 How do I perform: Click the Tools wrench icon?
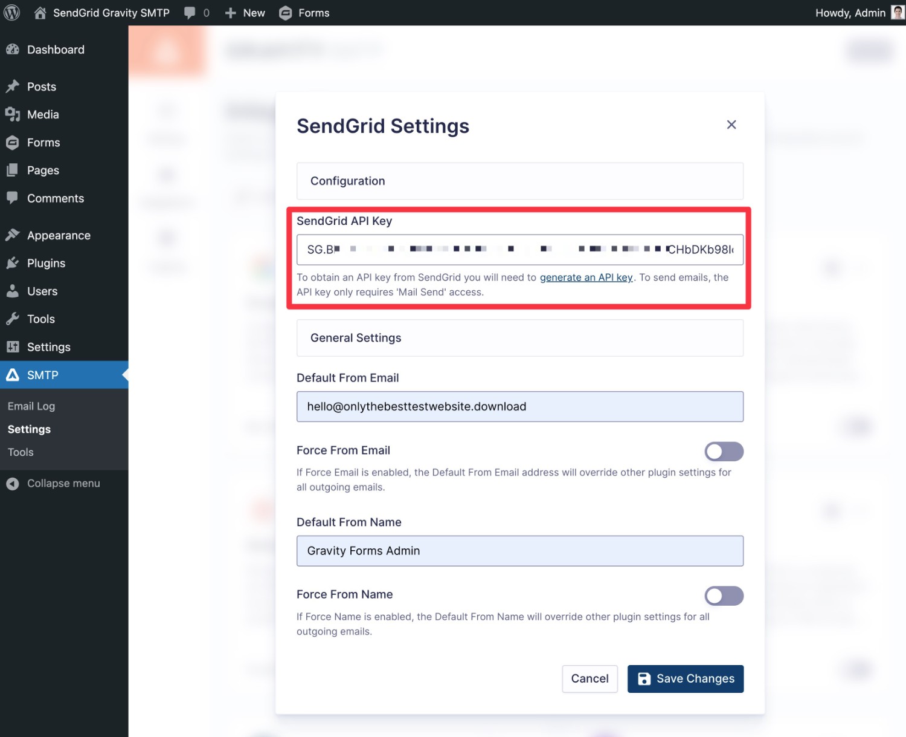(13, 319)
